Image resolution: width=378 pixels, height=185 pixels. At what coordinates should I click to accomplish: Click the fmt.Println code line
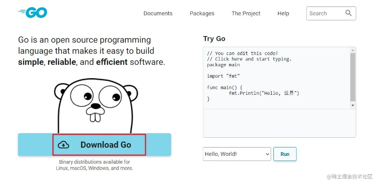click(x=264, y=93)
